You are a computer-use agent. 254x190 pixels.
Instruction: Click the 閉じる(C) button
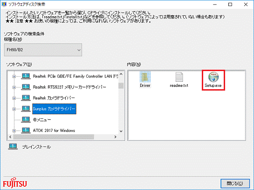pyautogui.click(x=235, y=183)
